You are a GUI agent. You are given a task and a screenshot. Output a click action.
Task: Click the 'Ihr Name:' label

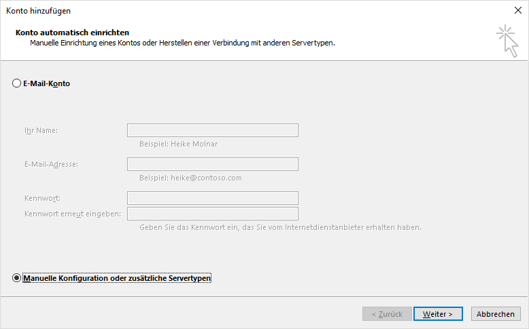click(x=41, y=130)
